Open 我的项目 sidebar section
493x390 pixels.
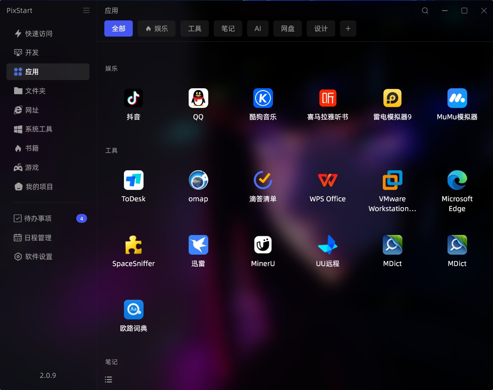pyautogui.click(x=48, y=187)
